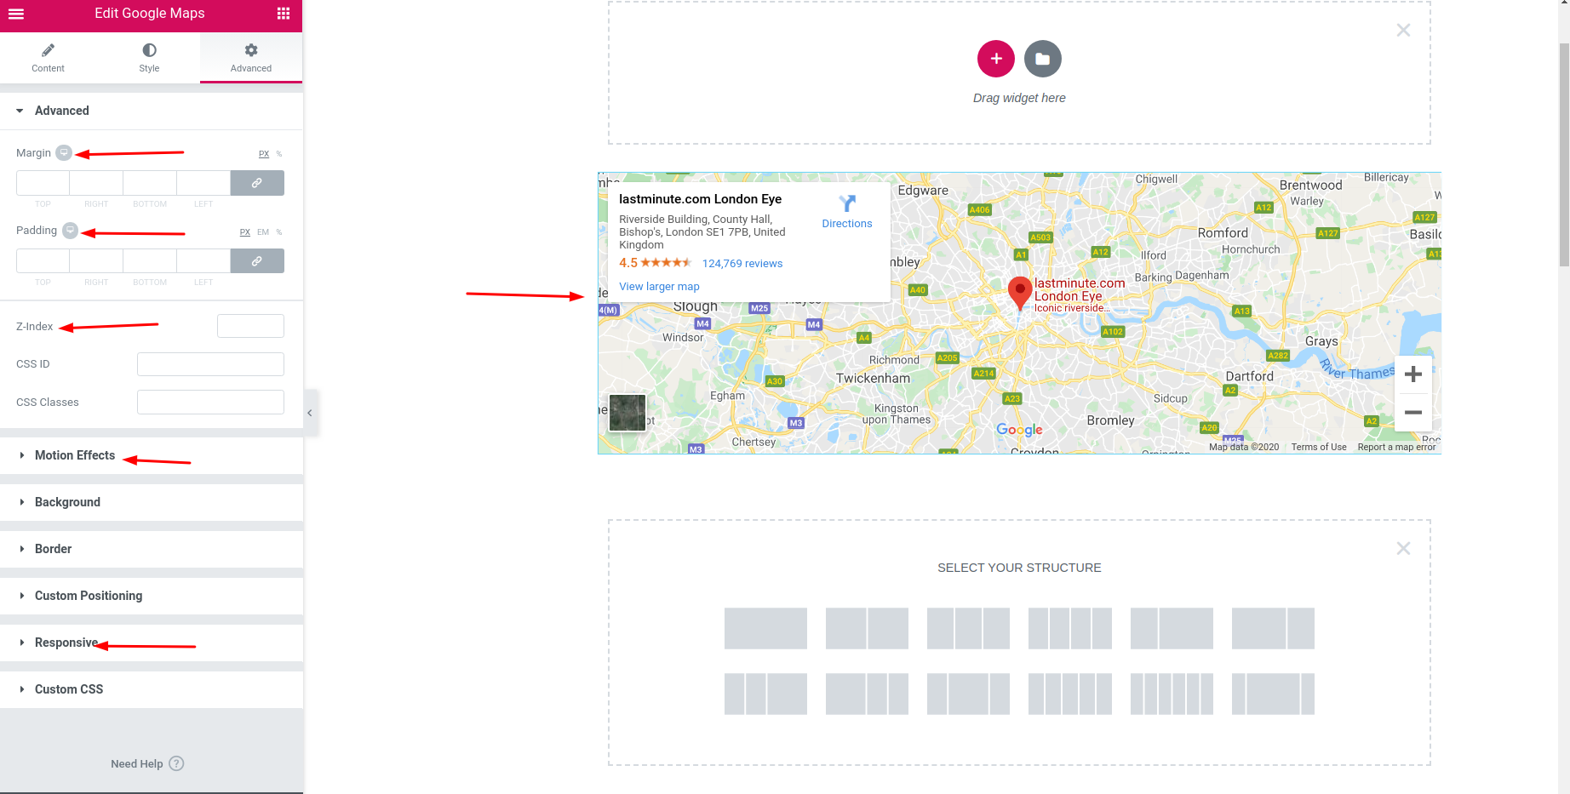Open View larger map link
Image resolution: width=1570 pixels, height=794 pixels.
659,287
